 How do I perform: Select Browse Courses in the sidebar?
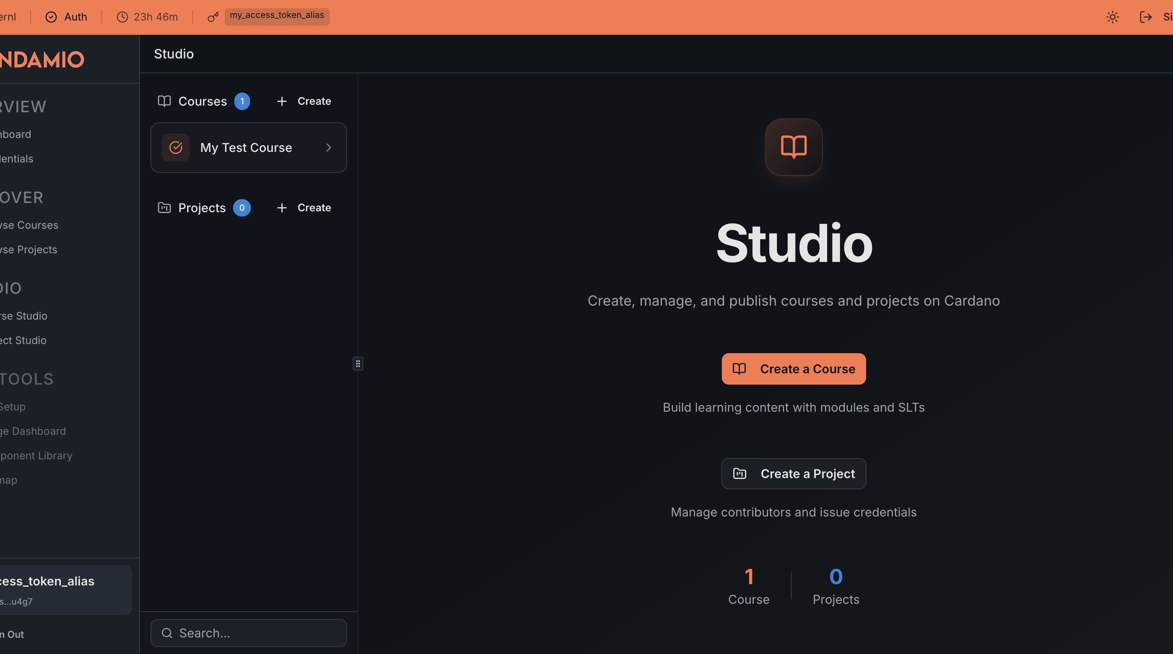coord(29,225)
